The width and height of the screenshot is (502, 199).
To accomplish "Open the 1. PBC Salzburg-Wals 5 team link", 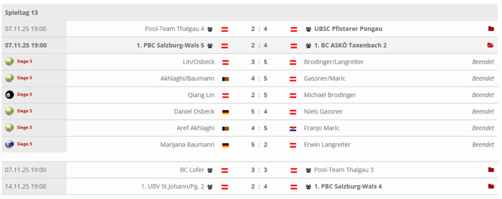I will (x=170, y=46).
